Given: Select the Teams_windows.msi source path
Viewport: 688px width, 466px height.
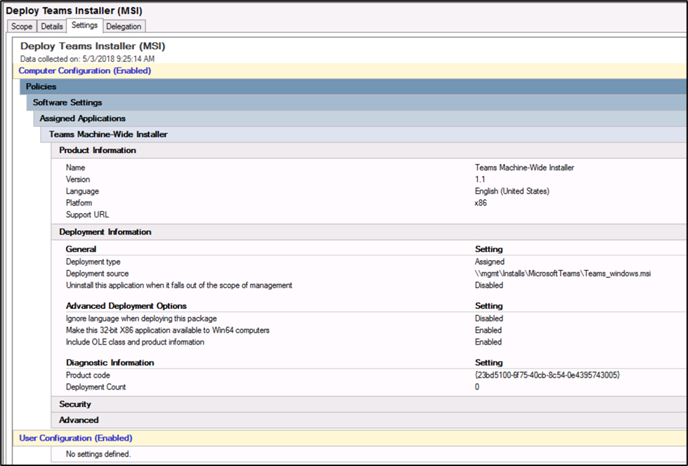Looking at the screenshot, I should [563, 274].
